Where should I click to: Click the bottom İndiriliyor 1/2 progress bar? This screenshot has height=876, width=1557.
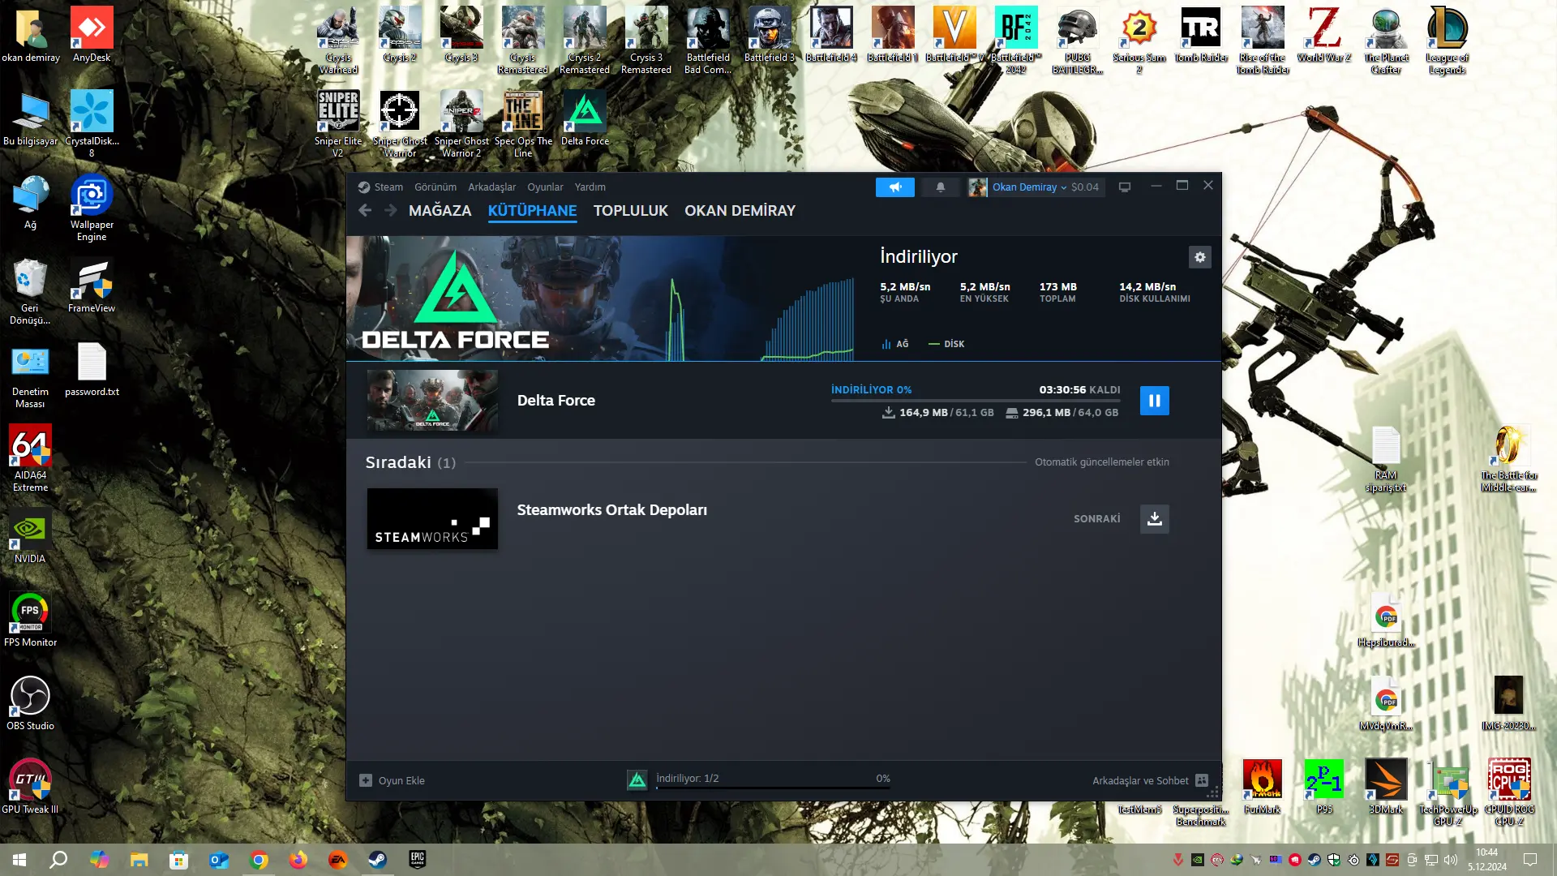point(773,788)
